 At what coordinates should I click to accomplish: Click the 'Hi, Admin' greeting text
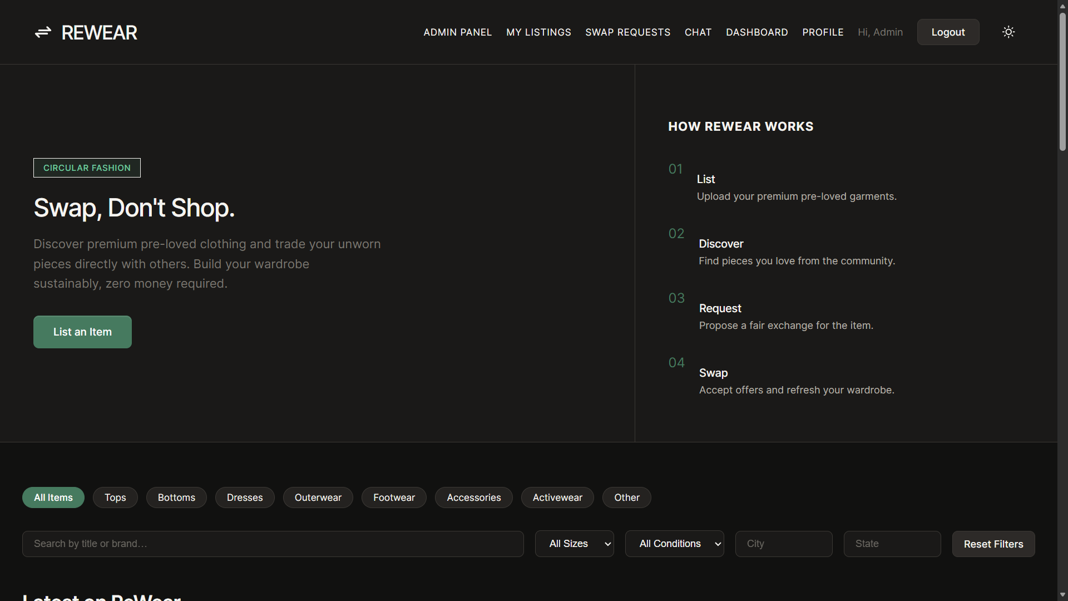click(x=880, y=32)
